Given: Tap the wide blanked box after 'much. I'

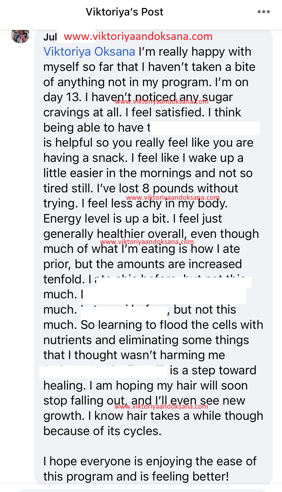Looking at the screenshot, I should coord(165,296).
